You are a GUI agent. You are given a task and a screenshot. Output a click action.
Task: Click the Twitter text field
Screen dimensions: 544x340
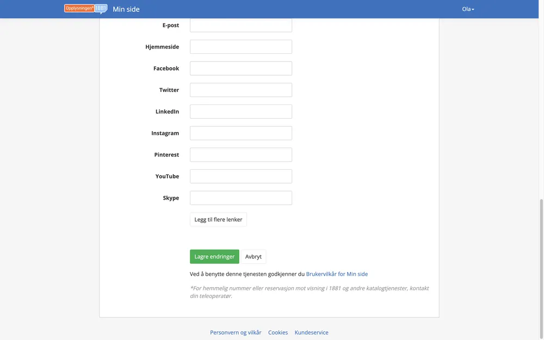(240, 90)
